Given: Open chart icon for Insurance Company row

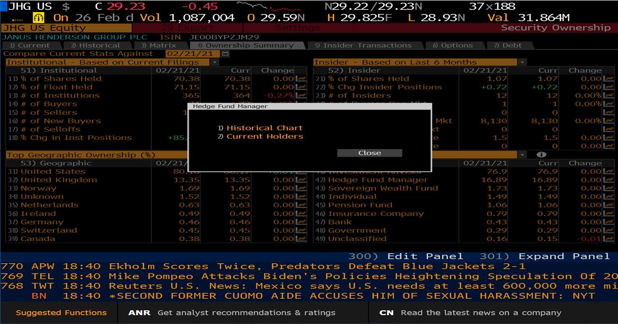Looking at the screenshot, I should 608,214.
